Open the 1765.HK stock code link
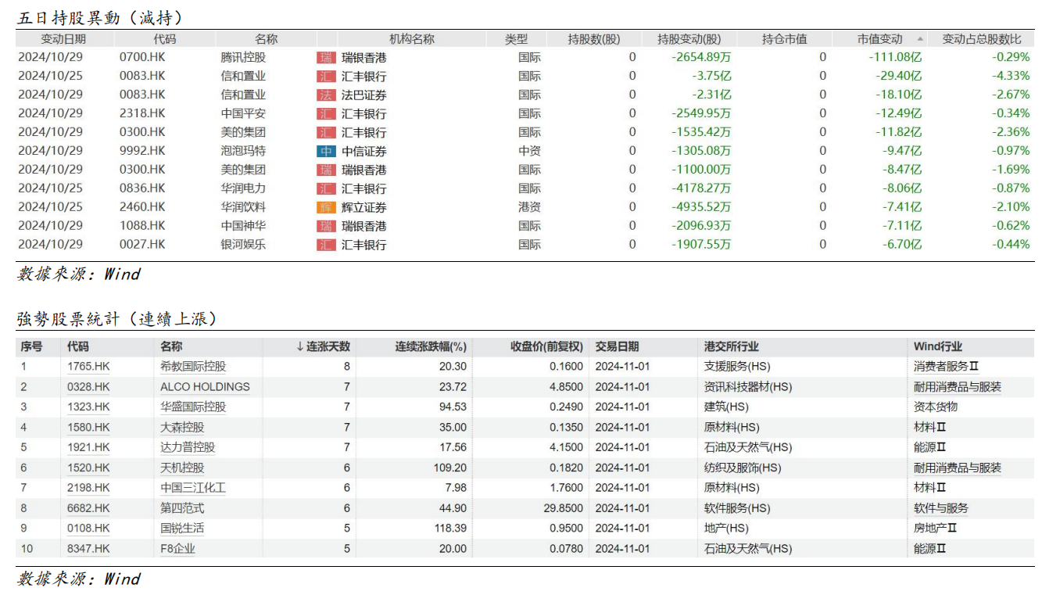This screenshot has width=1042, height=595. point(88,367)
